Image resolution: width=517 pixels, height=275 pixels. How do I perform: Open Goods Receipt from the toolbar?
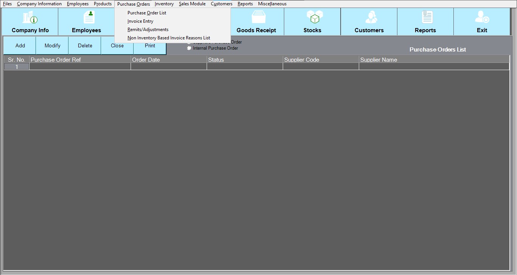click(x=256, y=22)
